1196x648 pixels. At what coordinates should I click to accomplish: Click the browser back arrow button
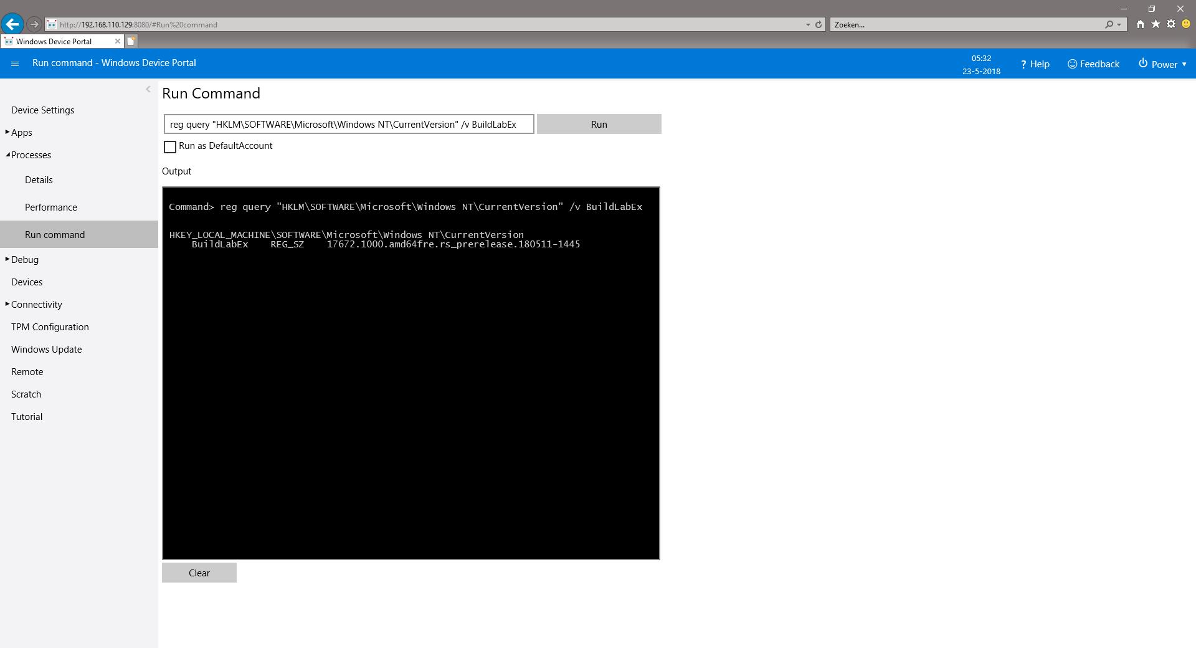click(12, 24)
